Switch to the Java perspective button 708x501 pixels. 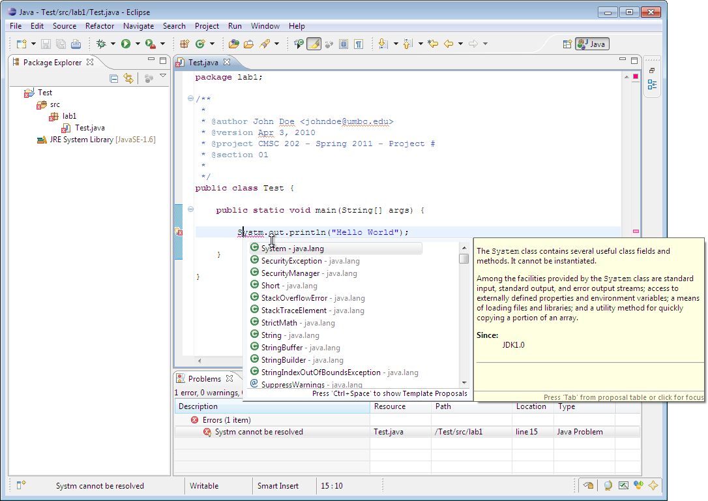click(x=593, y=44)
